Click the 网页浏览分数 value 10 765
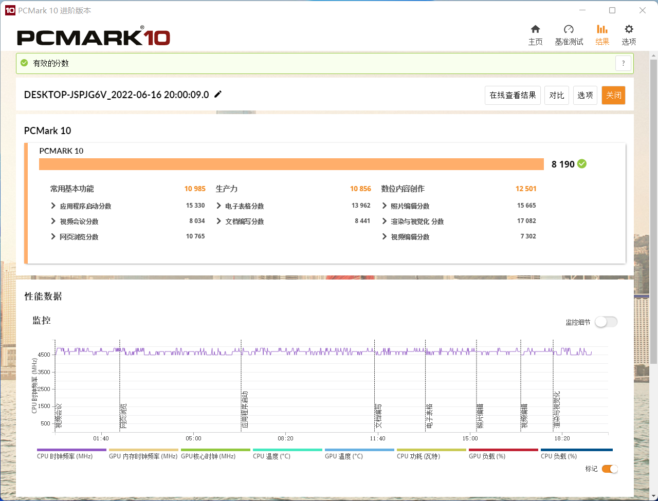Viewport: 658px width, 501px height. 195,236
